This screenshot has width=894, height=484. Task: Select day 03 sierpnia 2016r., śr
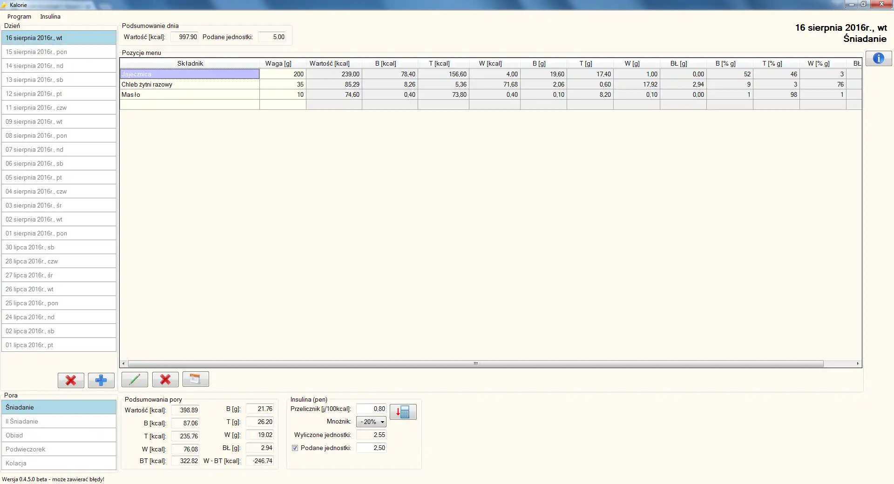(x=59, y=205)
